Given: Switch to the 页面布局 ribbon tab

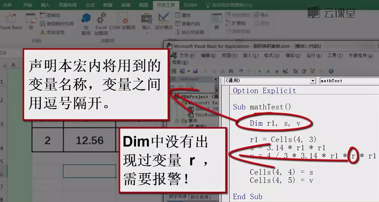Looking at the screenshot, I should (68, 5).
